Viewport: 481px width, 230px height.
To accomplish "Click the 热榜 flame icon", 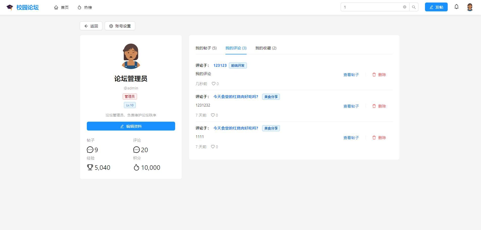I will coord(79,7).
